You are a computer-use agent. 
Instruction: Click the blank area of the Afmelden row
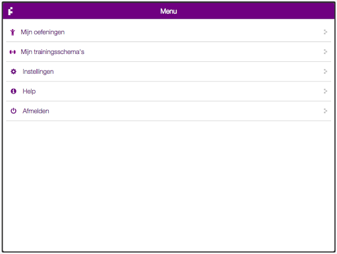tap(176, 111)
